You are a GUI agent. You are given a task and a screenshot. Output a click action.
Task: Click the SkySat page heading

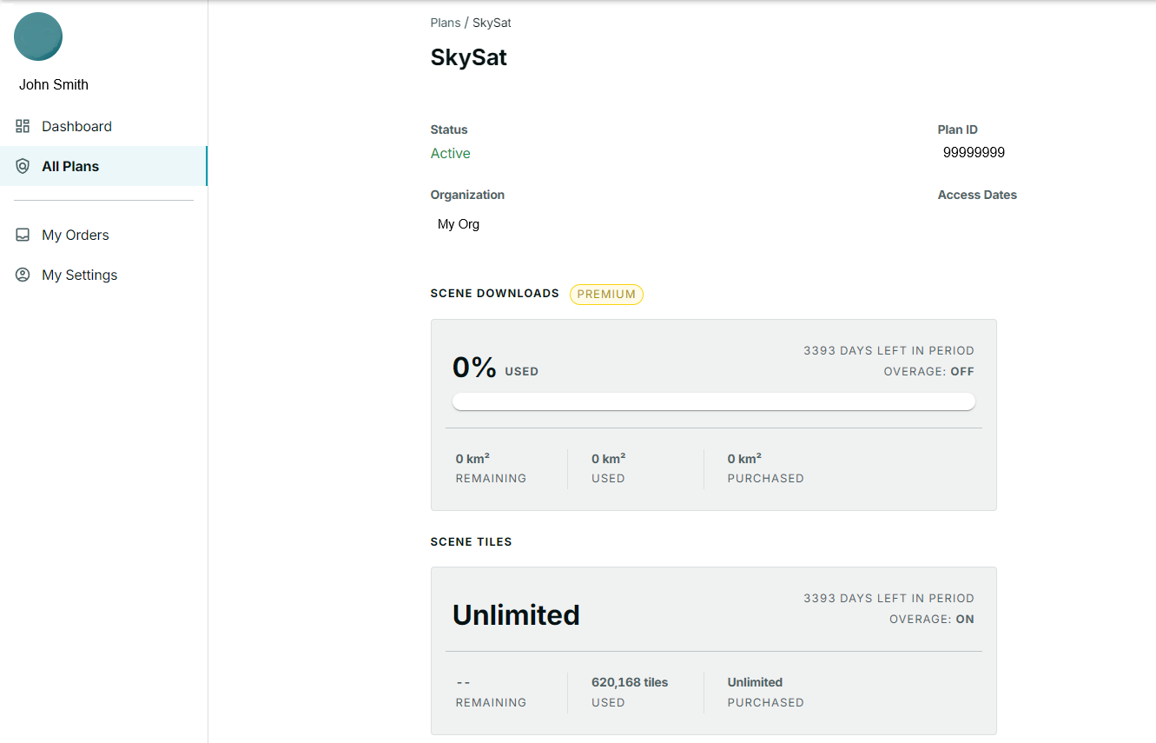(469, 57)
